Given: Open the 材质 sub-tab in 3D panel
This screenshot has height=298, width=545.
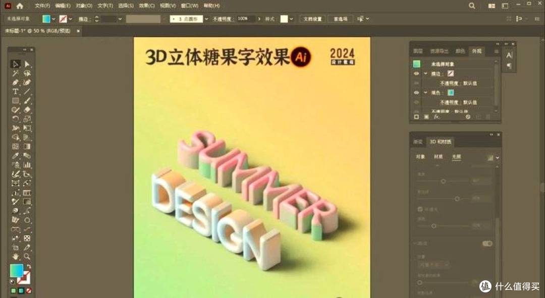Looking at the screenshot, I should point(439,157).
